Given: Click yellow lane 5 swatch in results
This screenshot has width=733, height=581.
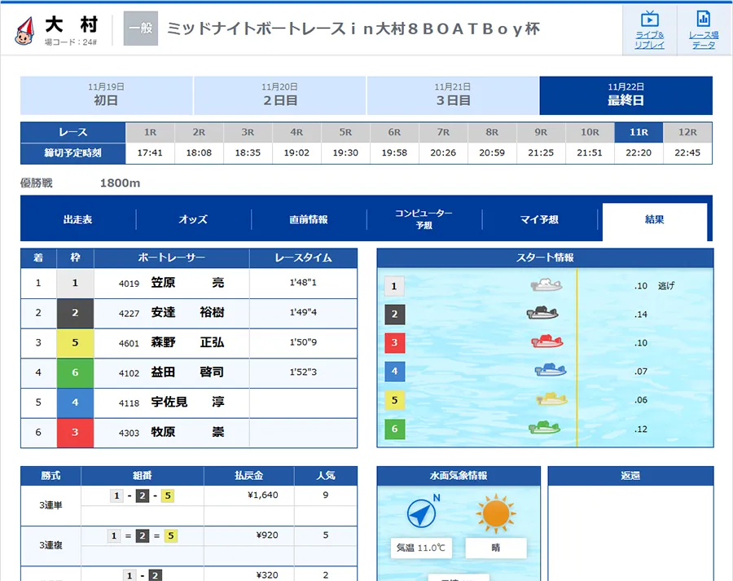Looking at the screenshot, I should pyautogui.click(x=75, y=343).
